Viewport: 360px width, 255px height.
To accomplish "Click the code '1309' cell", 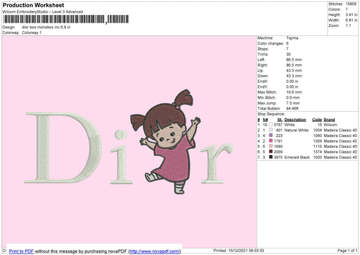I will [317, 141].
